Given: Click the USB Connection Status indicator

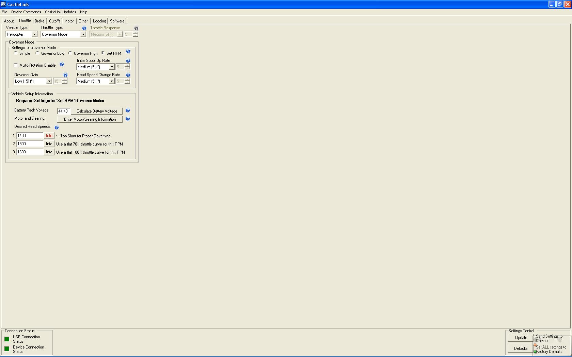Looking at the screenshot, I should pos(6,339).
